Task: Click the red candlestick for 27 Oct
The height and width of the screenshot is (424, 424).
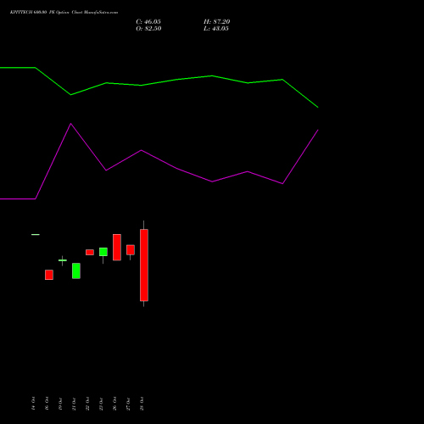Action: (131, 250)
